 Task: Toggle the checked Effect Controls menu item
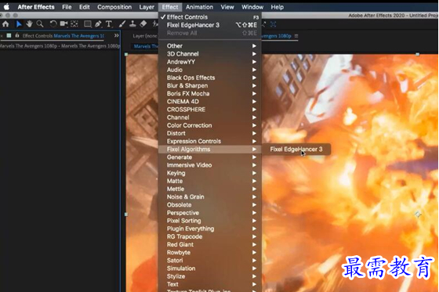click(x=210, y=17)
